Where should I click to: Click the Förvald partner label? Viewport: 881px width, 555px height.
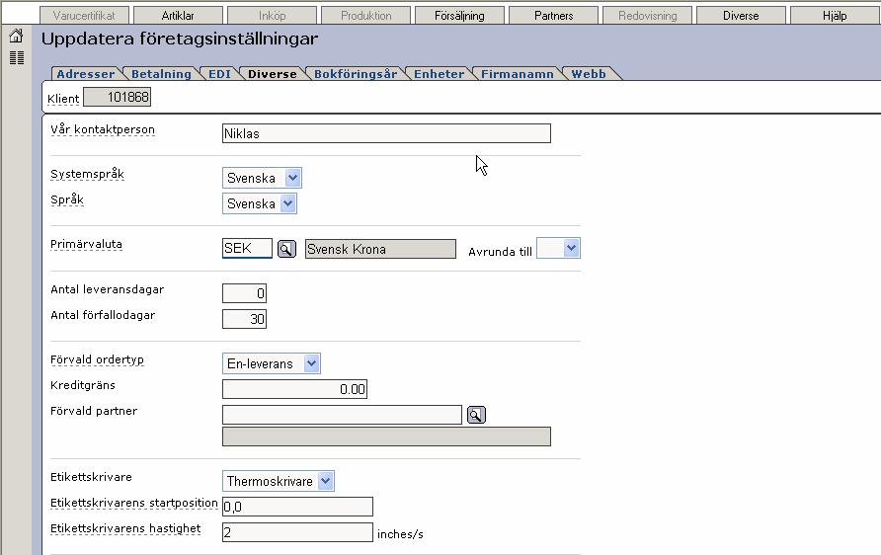point(94,411)
